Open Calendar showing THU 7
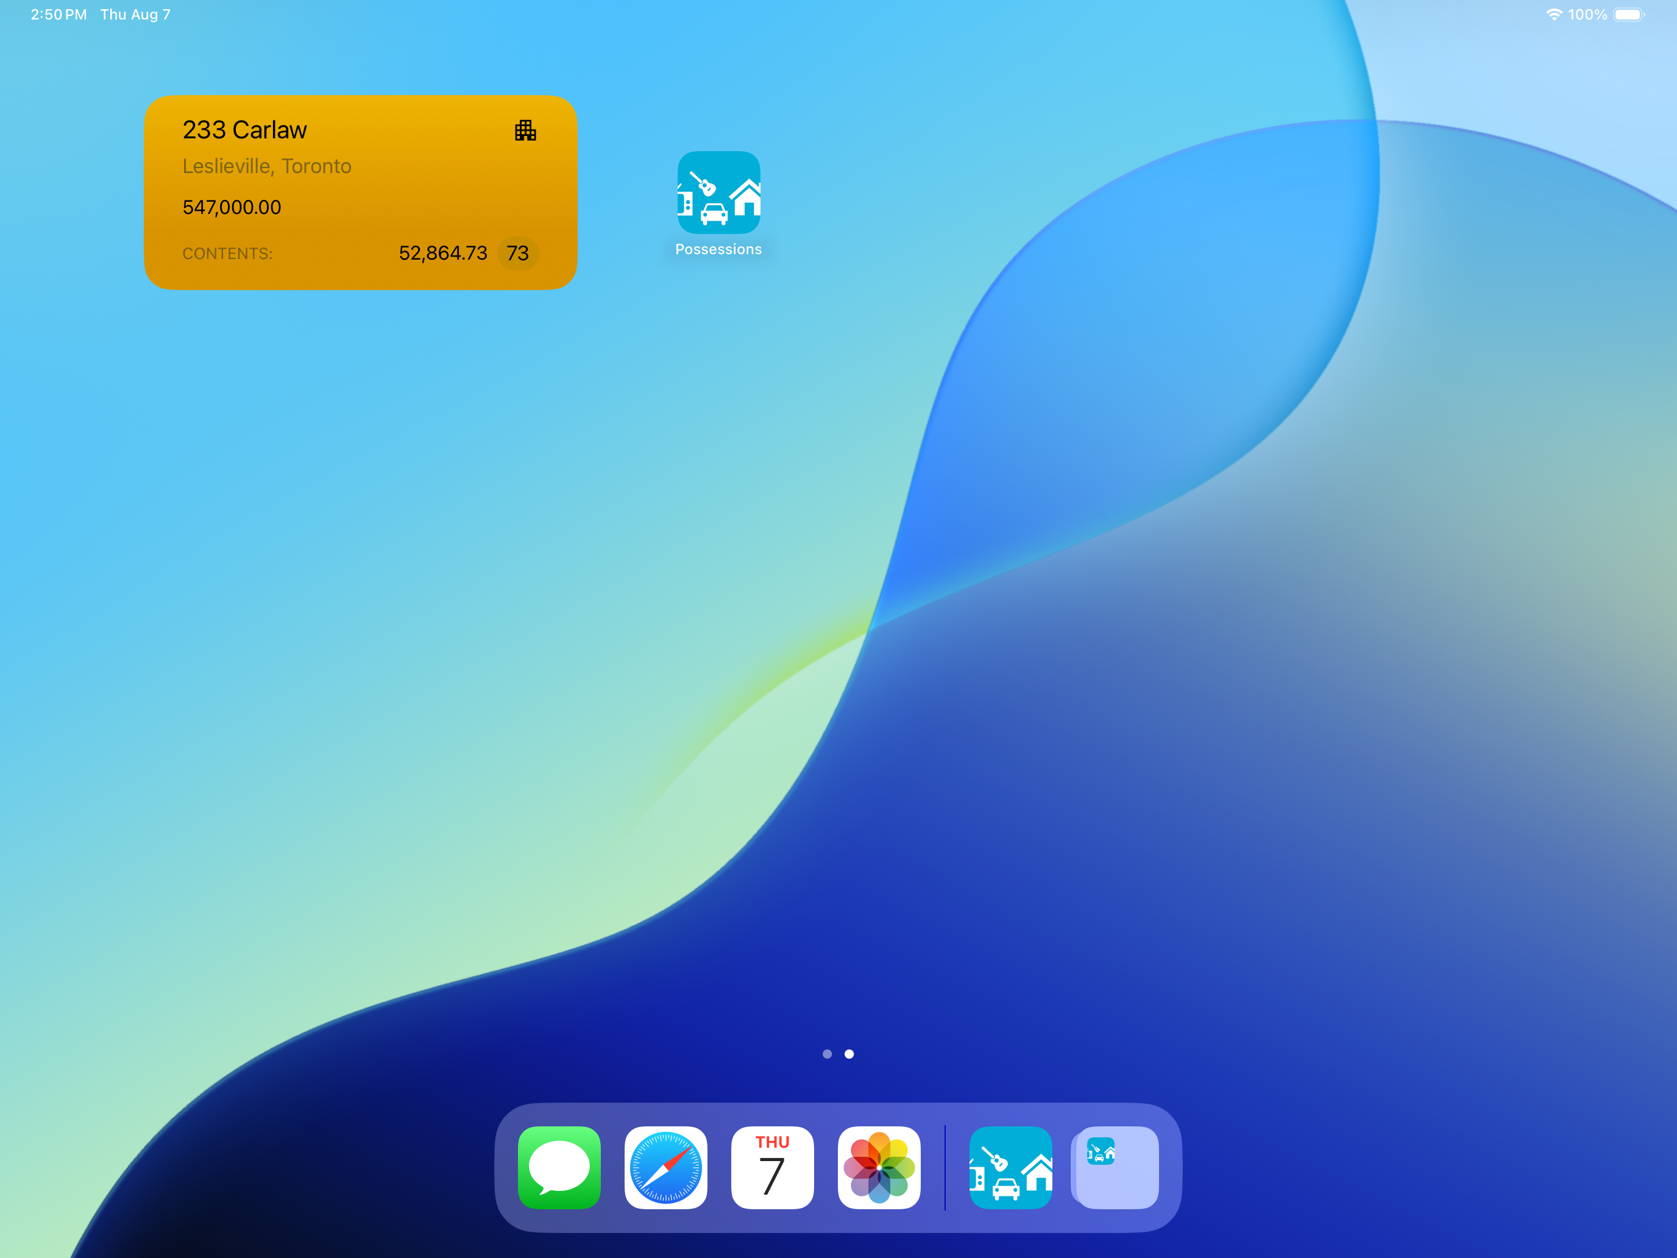The image size is (1677, 1258). [x=773, y=1167]
